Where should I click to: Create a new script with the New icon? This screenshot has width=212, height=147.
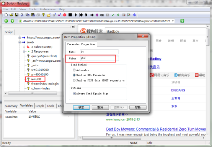[x=6, y=15]
